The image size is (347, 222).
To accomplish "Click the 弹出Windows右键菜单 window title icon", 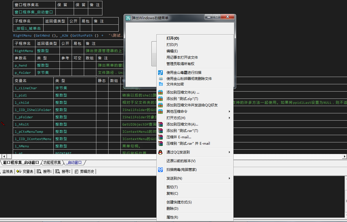I will pyautogui.click(x=128, y=18).
